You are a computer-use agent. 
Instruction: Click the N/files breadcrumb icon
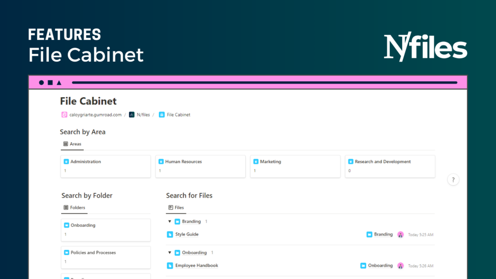pos(132,115)
